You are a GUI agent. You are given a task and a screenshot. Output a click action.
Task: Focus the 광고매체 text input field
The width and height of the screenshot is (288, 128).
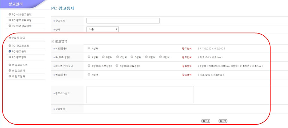123,21
